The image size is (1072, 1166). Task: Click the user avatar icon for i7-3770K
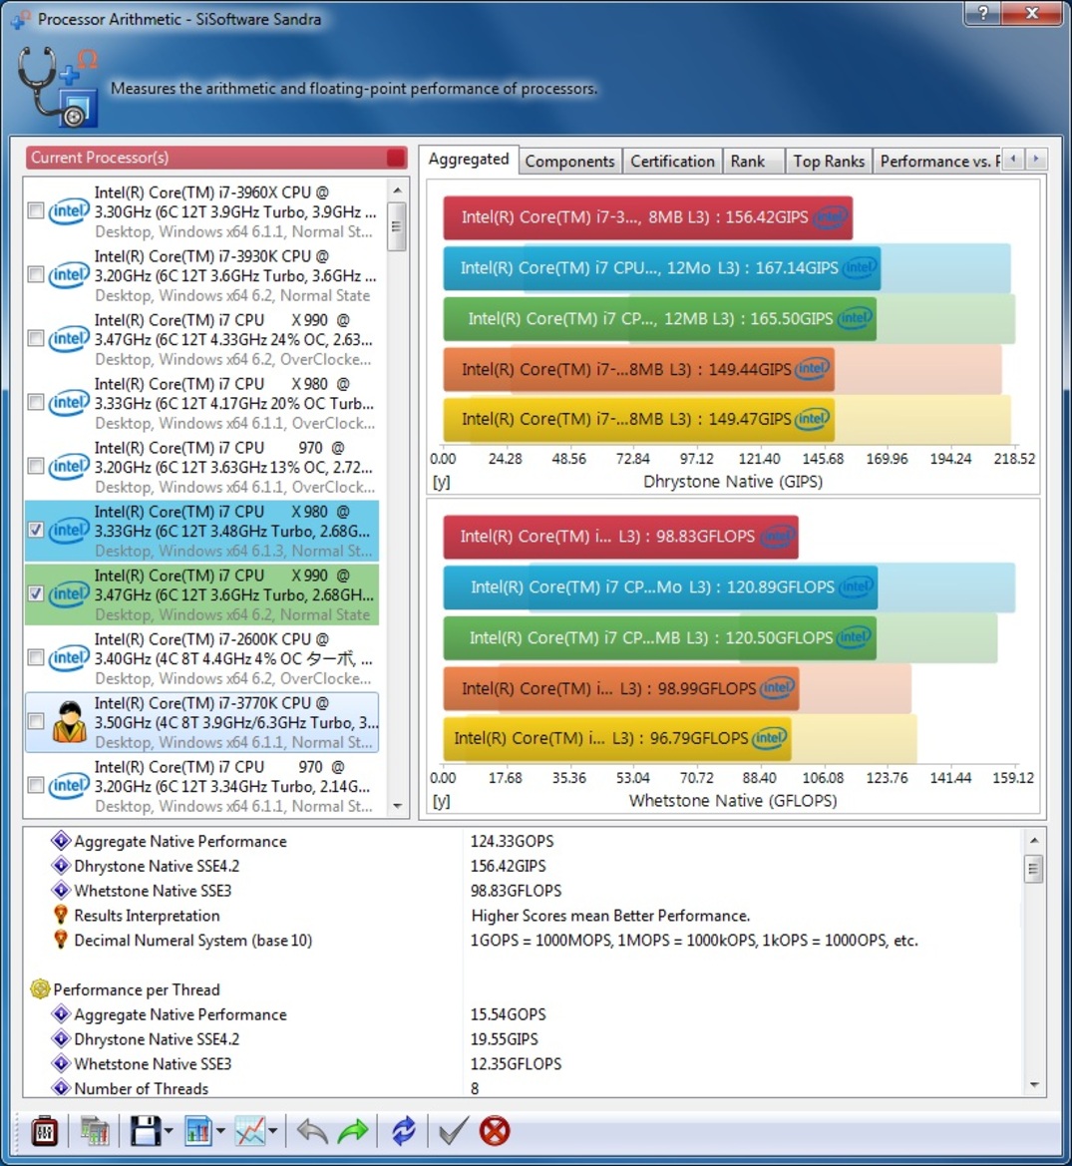69,722
